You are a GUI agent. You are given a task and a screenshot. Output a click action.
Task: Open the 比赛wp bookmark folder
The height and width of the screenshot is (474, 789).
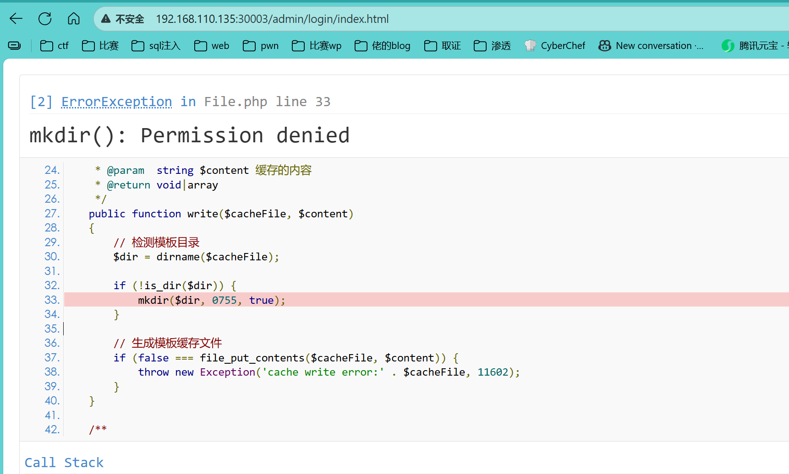317,46
